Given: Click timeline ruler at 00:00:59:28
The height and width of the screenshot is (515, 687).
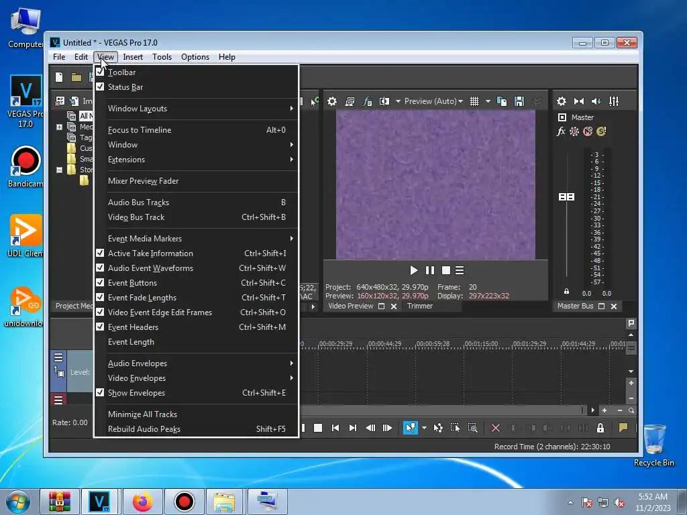Looking at the screenshot, I should [x=433, y=344].
